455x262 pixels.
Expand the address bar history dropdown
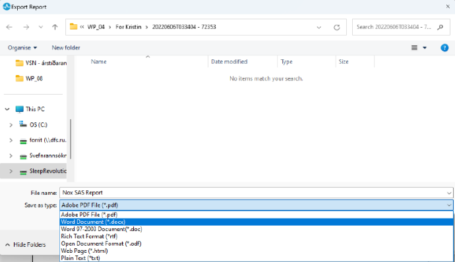319,27
